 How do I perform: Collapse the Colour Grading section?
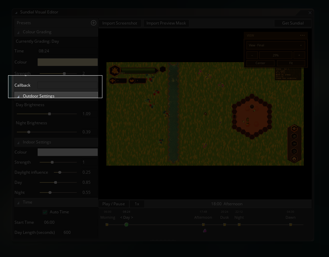pos(18,33)
